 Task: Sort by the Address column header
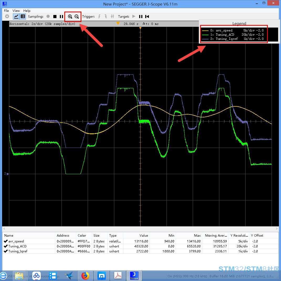(65, 236)
